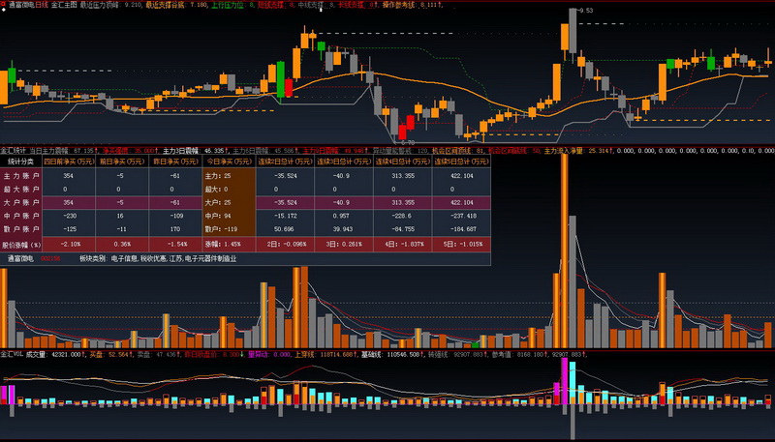
Task: Click the -84.755 value in 散户账户 row
Action: [403, 229]
